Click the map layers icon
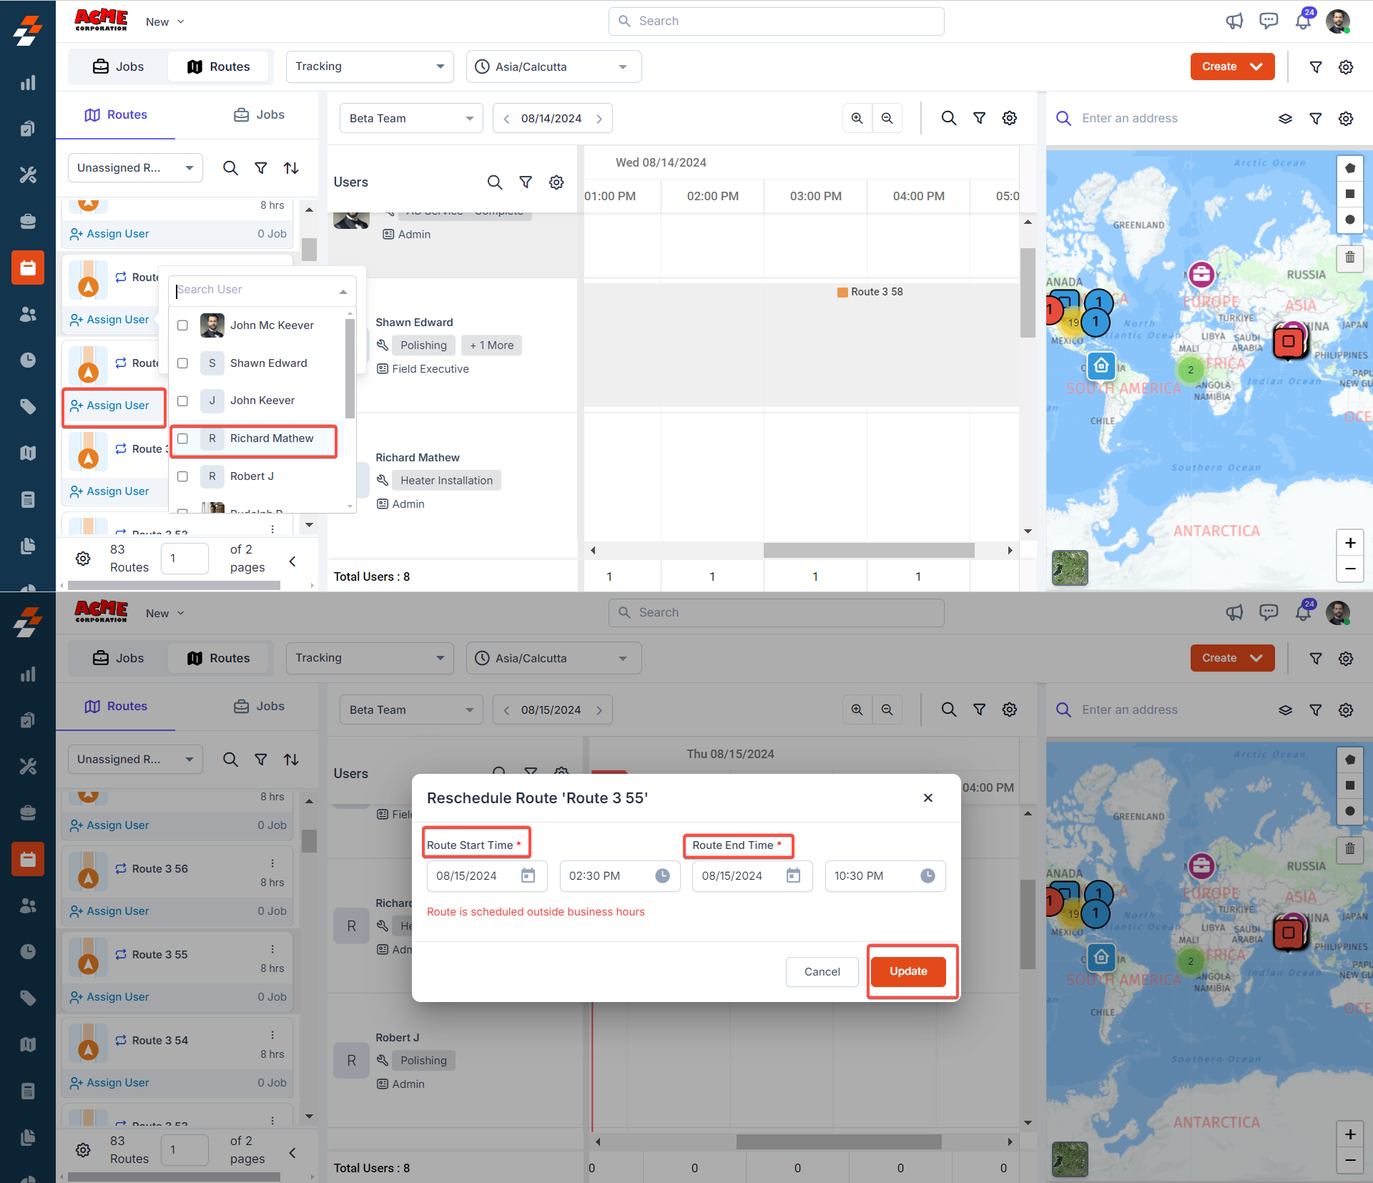This screenshot has height=1183, width=1373. pyautogui.click(x=1285, y=119)
